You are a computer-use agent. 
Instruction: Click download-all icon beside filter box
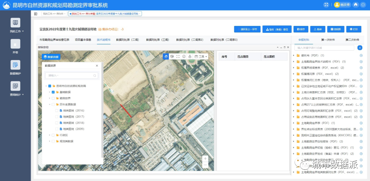coord(360,48)
